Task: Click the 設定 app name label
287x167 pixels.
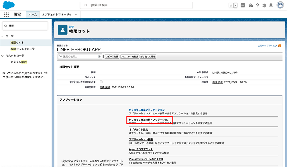Action: click(x=17, y=14)
